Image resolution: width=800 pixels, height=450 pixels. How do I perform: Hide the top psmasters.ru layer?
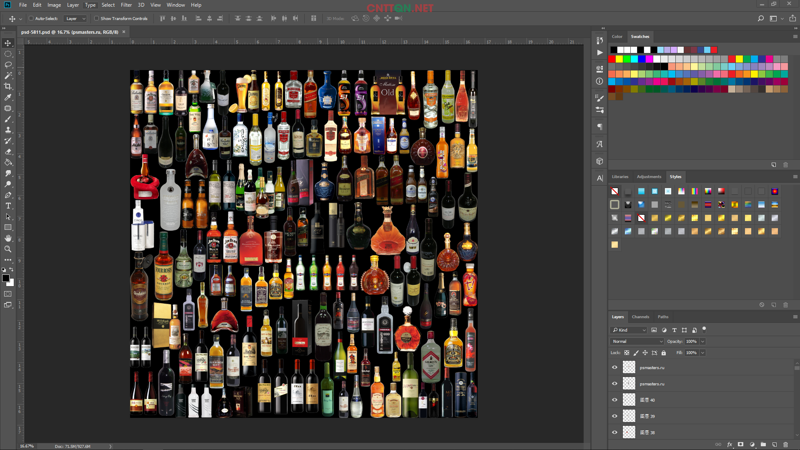pos(614,367)
